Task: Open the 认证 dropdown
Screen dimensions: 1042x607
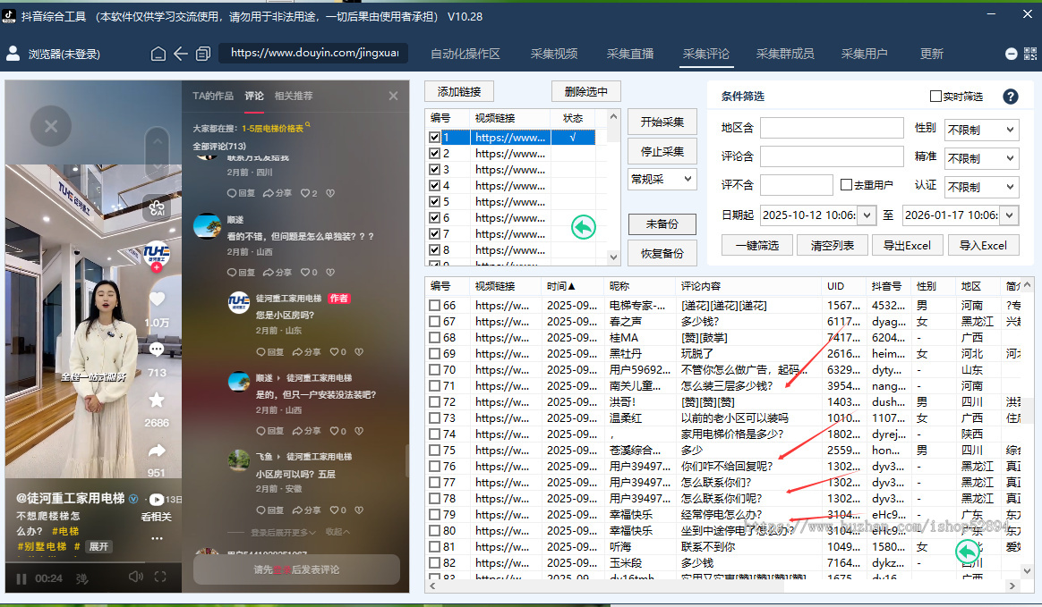Action: point(981,187)
